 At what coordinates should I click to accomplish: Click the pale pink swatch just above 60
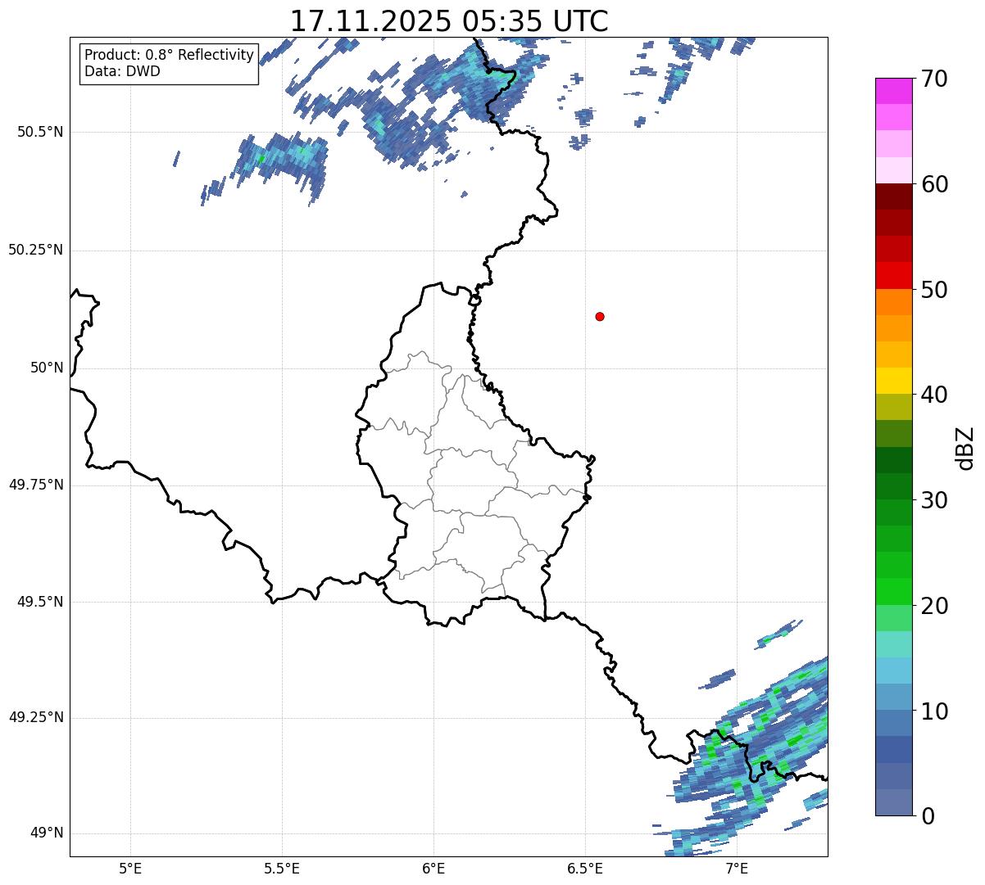[x=894, y=171]
